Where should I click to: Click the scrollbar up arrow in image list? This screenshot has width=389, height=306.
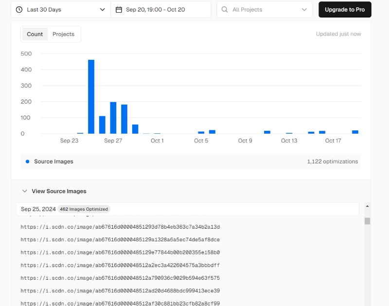(x=367, y=206)
